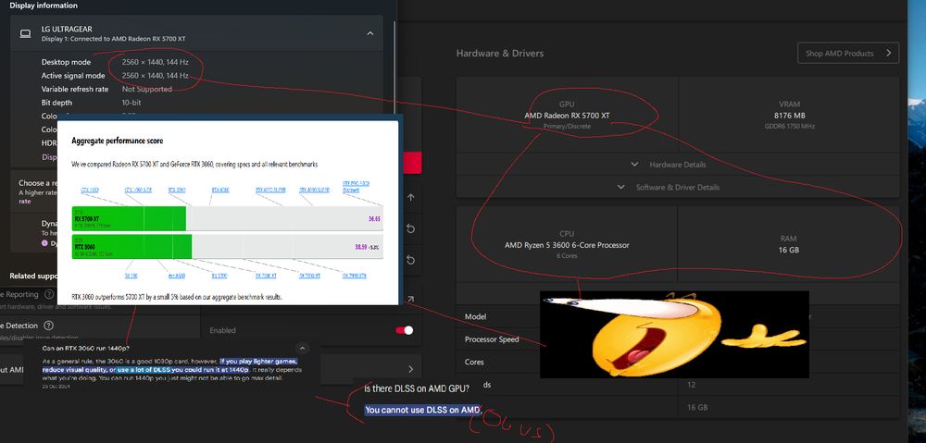Click the upward arrow icon in AMD panel
The width and height of the screenshot is (926, 443).
click(x=411, y=198)
